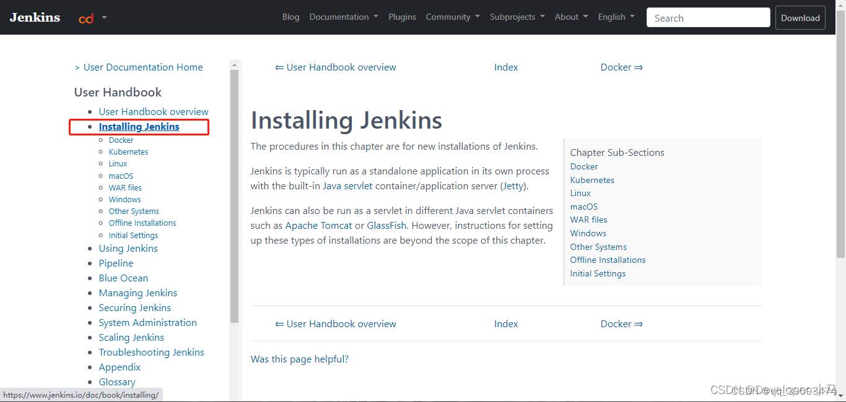Screen dimensions: 846x402
Task: Go to Appendix chapter
Action: tap(120, 367)
